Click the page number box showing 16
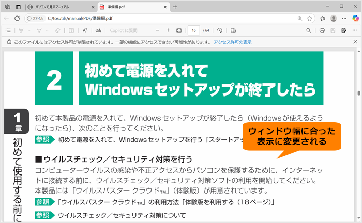This screenshot has width=362, height=223. (x=194, y=30)
